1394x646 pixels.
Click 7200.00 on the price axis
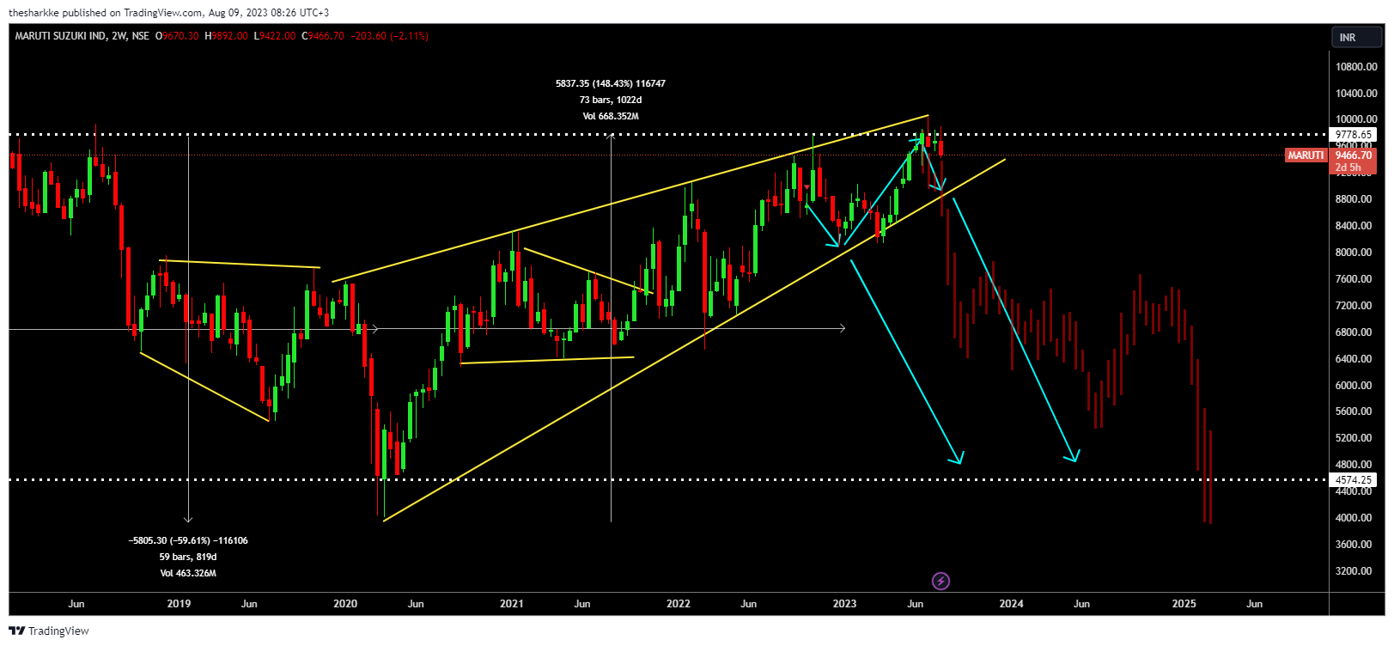(x=1354, y=306)
